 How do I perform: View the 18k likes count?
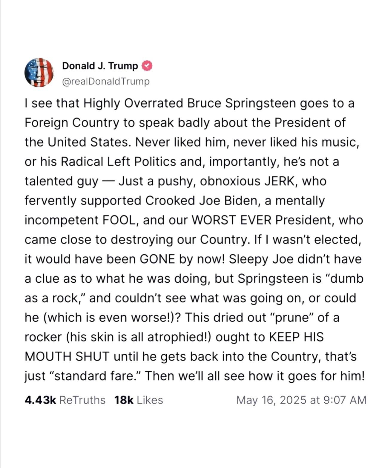124,400
